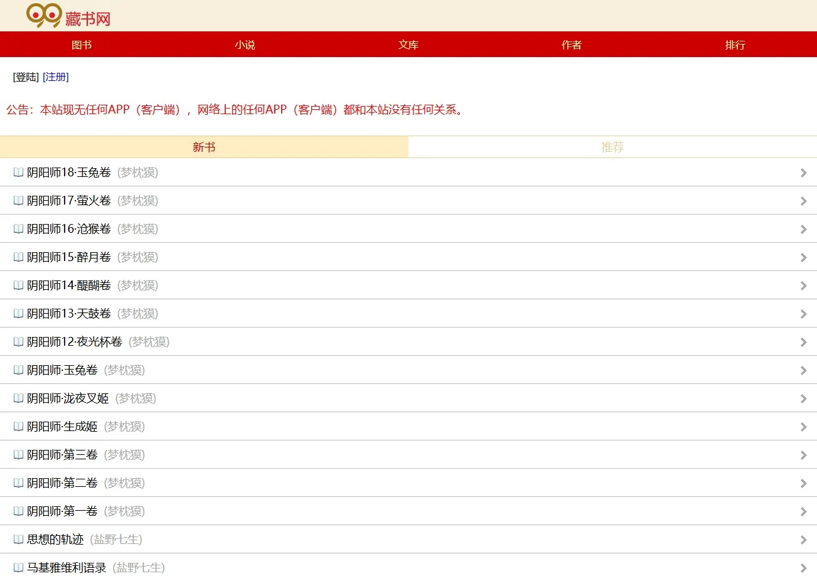Open the book 阴阳师·第一卷

[x=62, y=511]
